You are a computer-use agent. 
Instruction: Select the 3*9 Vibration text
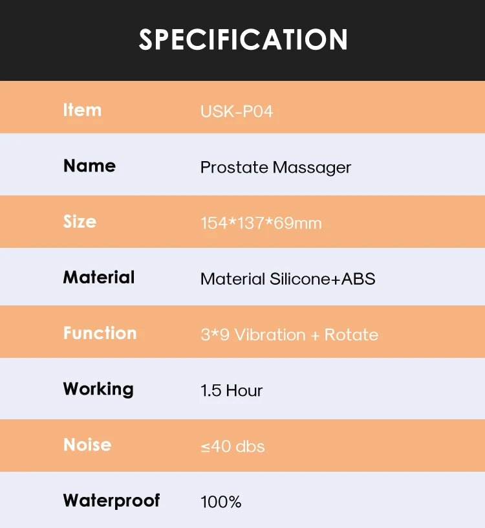(x=253, y=335)
